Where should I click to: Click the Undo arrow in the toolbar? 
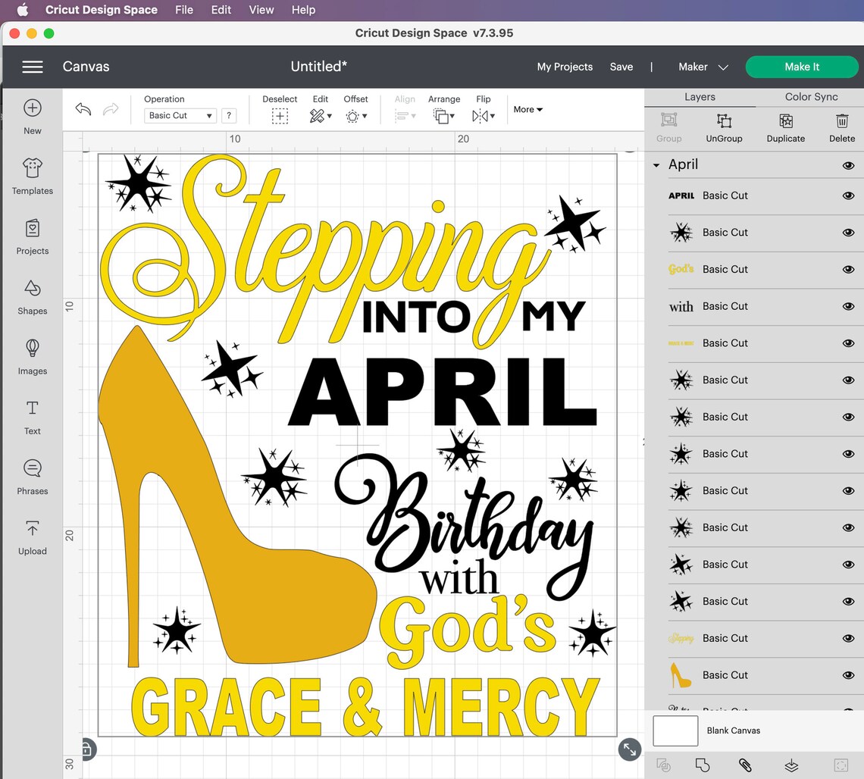pyautogui.click(x=82, y=109)
